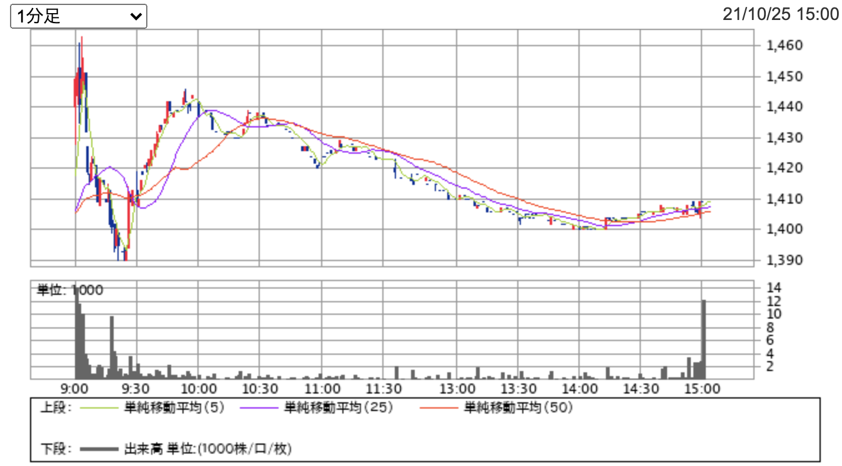The image size is (842, 466).
Task: Click the 21/10/25 15:00 timestamp
Action: point(781,14)
